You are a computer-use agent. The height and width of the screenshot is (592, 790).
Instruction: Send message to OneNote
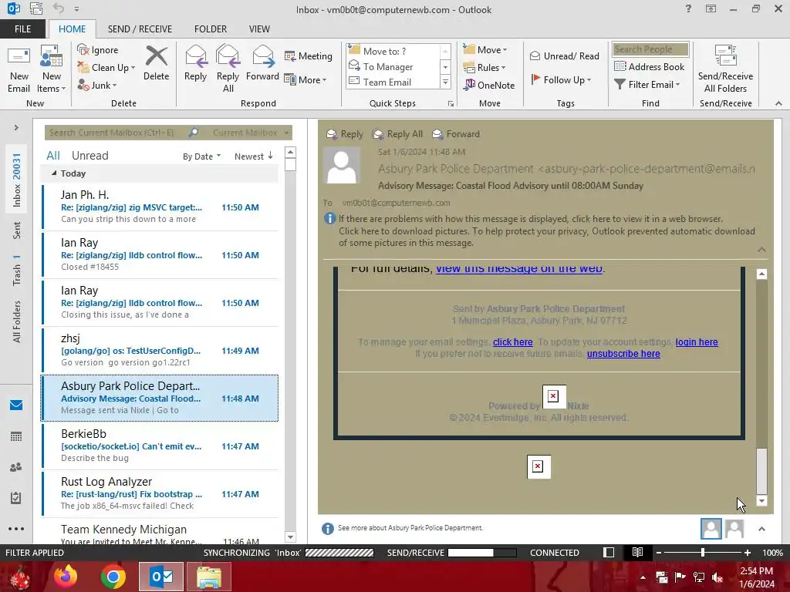pyautogui.click(x=488, y=85)
